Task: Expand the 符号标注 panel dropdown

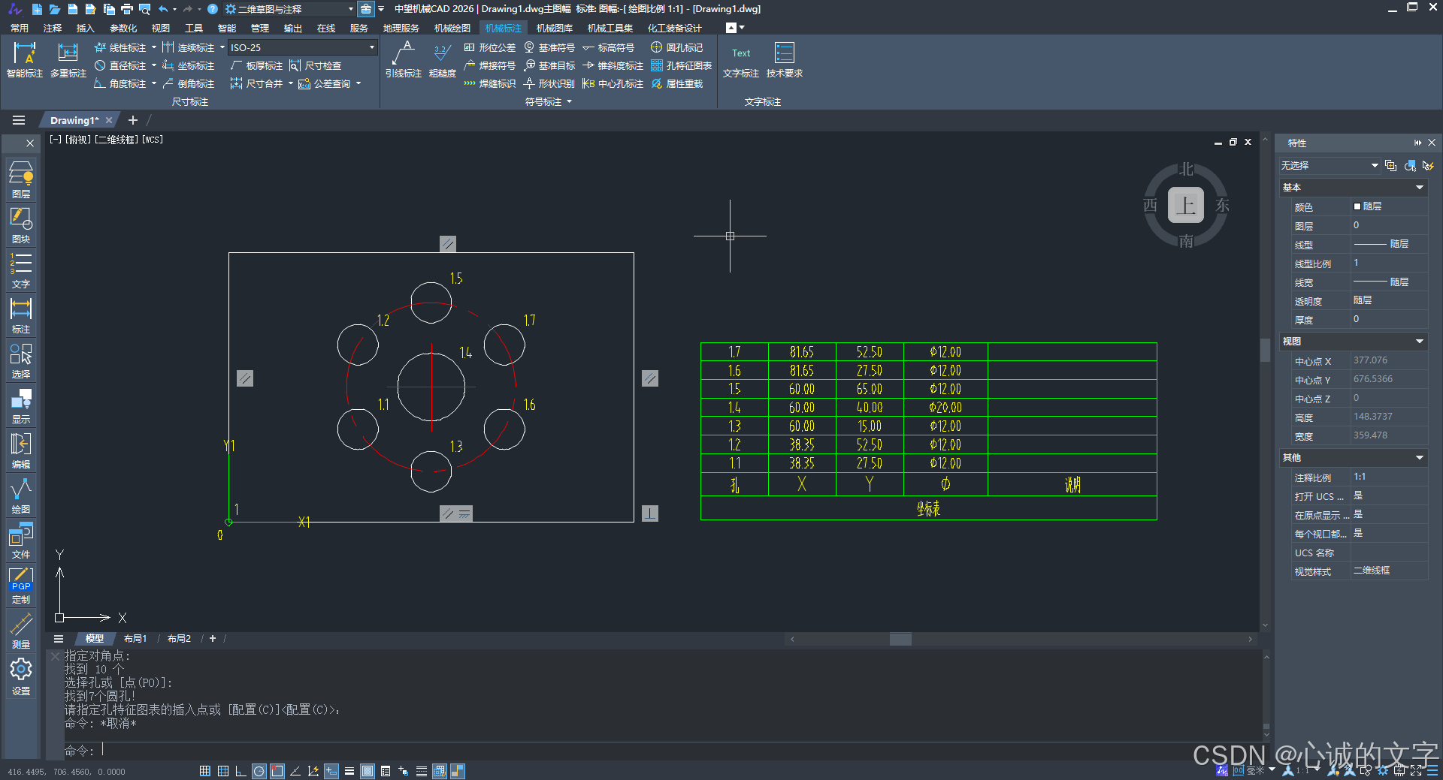Action: (x=569, y=101)
